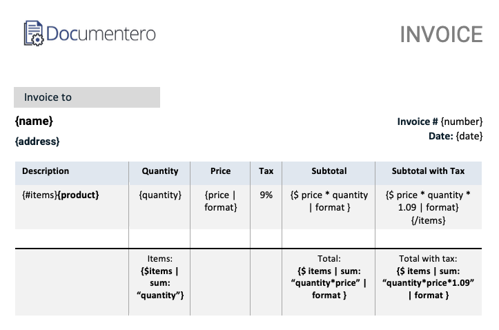The width and height of the screenshot is (499, 330).
Task: Select the gray 'Invoice to' heading bar
Action: coord(87,97)
